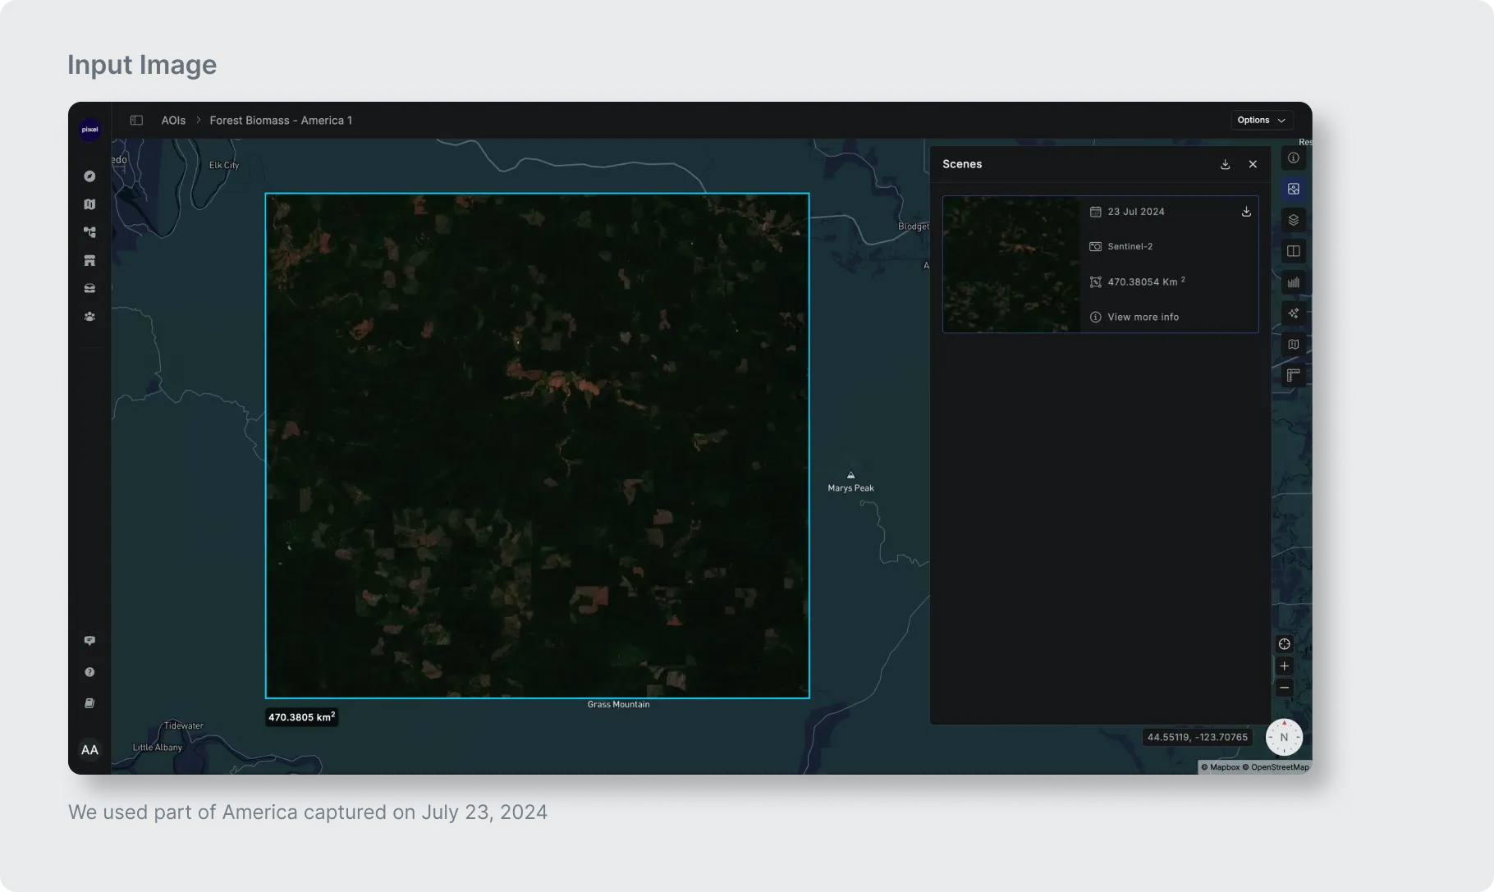Click the locate crosshair button on the map
The image size is (1494, 892).
pyautogui.click(x=1284, y=644)
